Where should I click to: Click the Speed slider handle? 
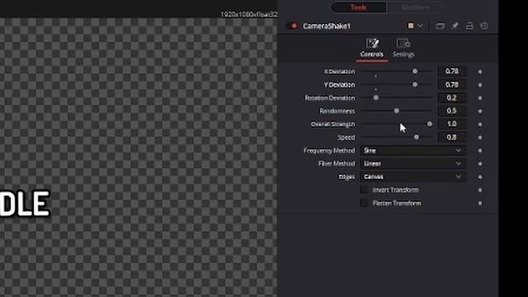417,137
